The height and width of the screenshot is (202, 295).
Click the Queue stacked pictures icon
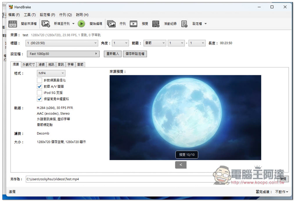111,24
